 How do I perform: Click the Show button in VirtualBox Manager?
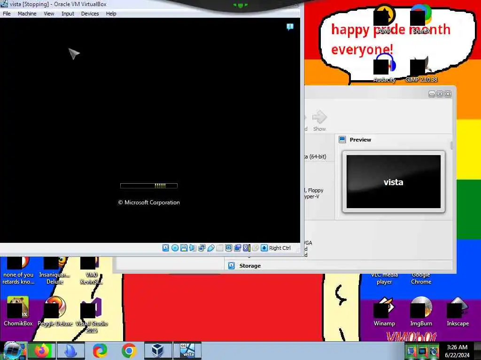click(319, 121)
